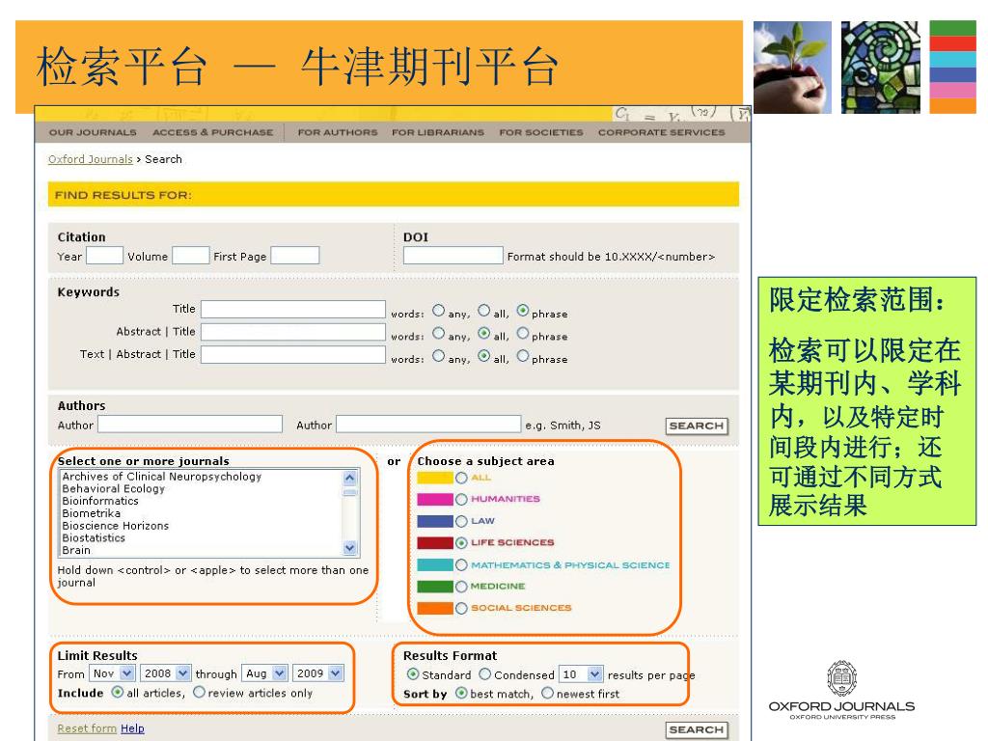
Task: Select Standard results format
Action: (x=413, y=674)
